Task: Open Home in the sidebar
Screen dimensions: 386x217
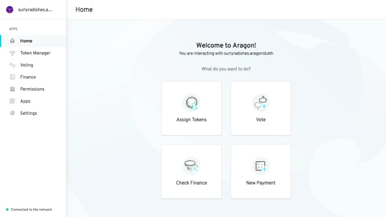Action: coord(33,41)
